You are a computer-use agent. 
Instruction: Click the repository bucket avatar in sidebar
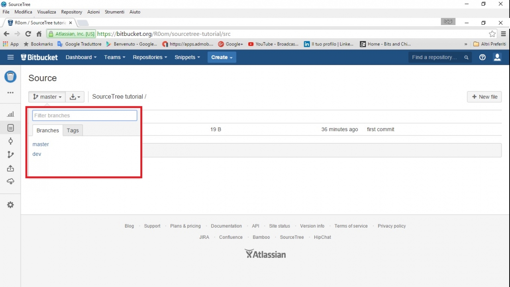point(10,77)
